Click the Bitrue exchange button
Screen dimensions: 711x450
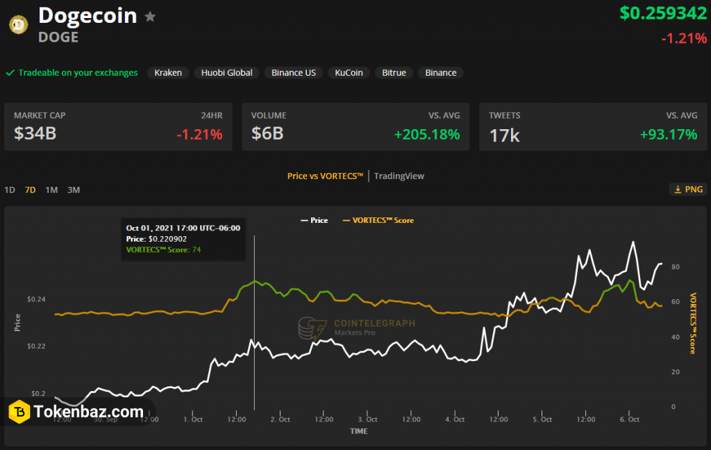point(394,73)
